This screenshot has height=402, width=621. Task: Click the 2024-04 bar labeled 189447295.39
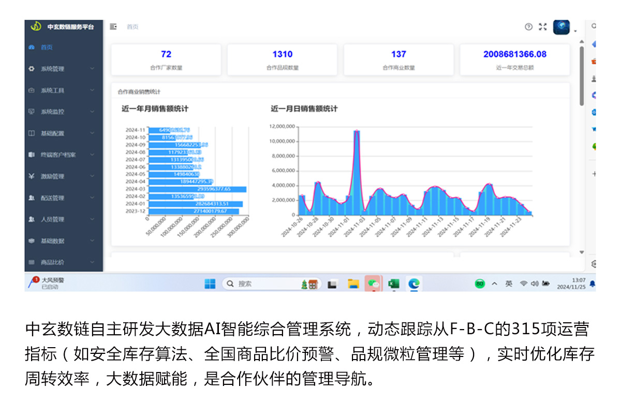tap(181, 182)
